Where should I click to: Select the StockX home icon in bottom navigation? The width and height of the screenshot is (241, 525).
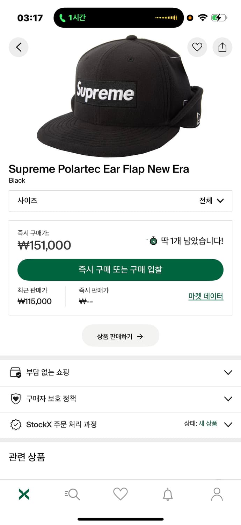click(24, 494)
